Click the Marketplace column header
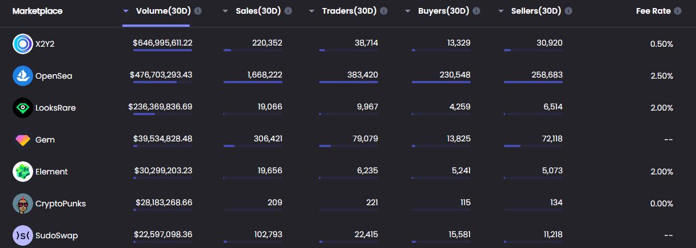Viewport: 696px width, 248px height. [x=38, y=11]
